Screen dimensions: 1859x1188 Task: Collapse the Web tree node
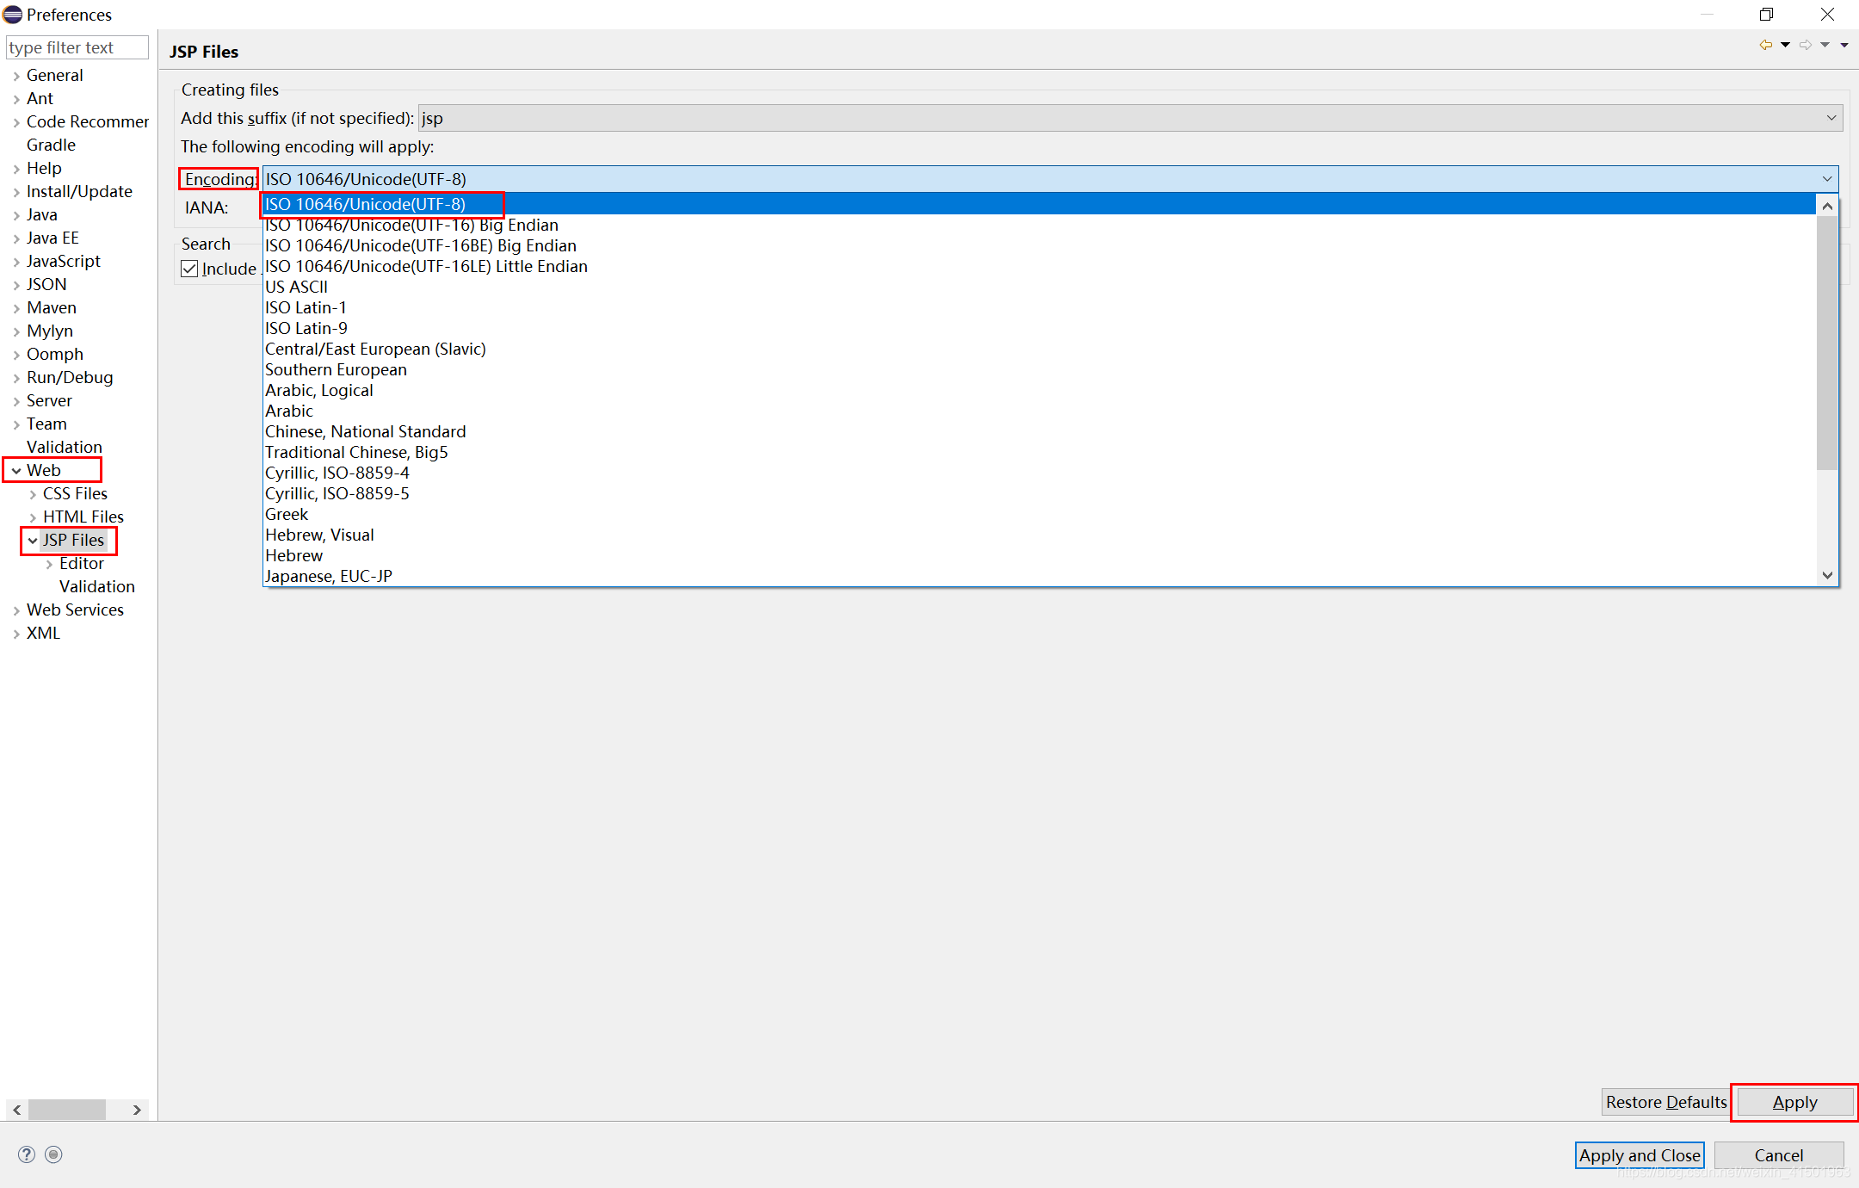(x=16, y=471)
